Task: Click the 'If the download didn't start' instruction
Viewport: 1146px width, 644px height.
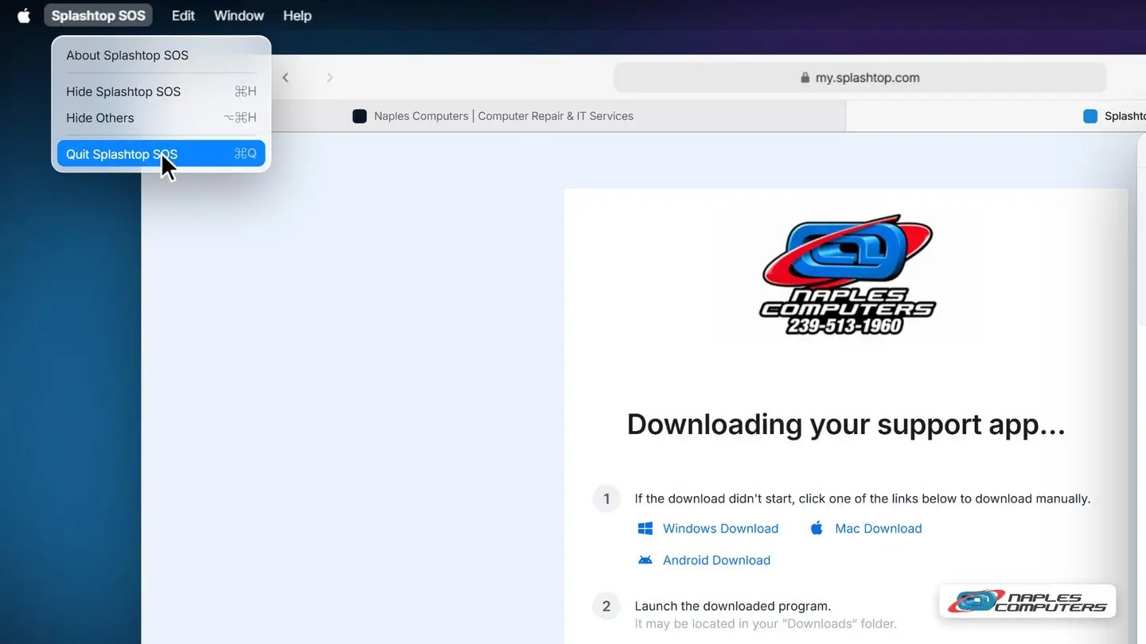Action: (863, 499)
